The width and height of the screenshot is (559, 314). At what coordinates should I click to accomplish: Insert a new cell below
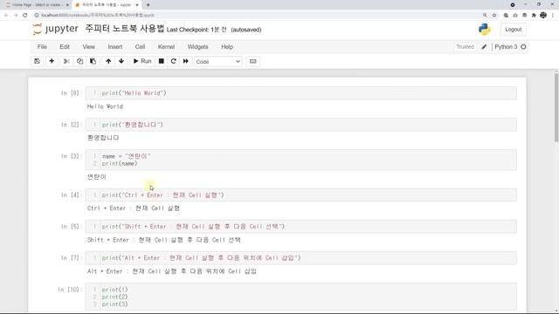52,61
